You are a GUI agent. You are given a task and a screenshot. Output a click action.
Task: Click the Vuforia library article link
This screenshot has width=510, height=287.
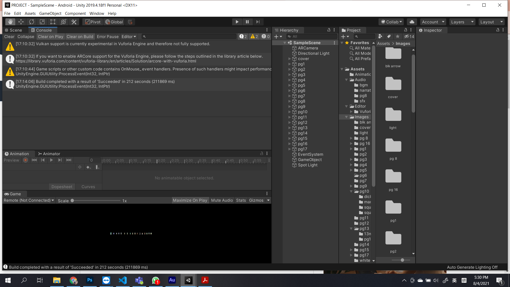pos(105,61)
